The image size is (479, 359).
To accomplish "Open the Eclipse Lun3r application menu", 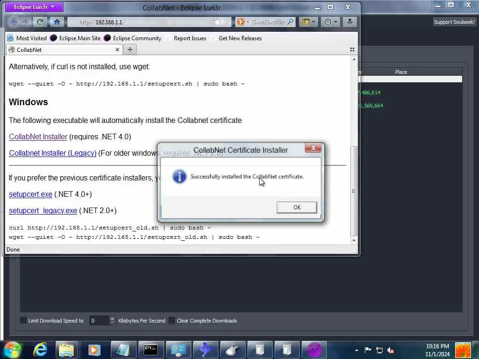I will 34,7.
